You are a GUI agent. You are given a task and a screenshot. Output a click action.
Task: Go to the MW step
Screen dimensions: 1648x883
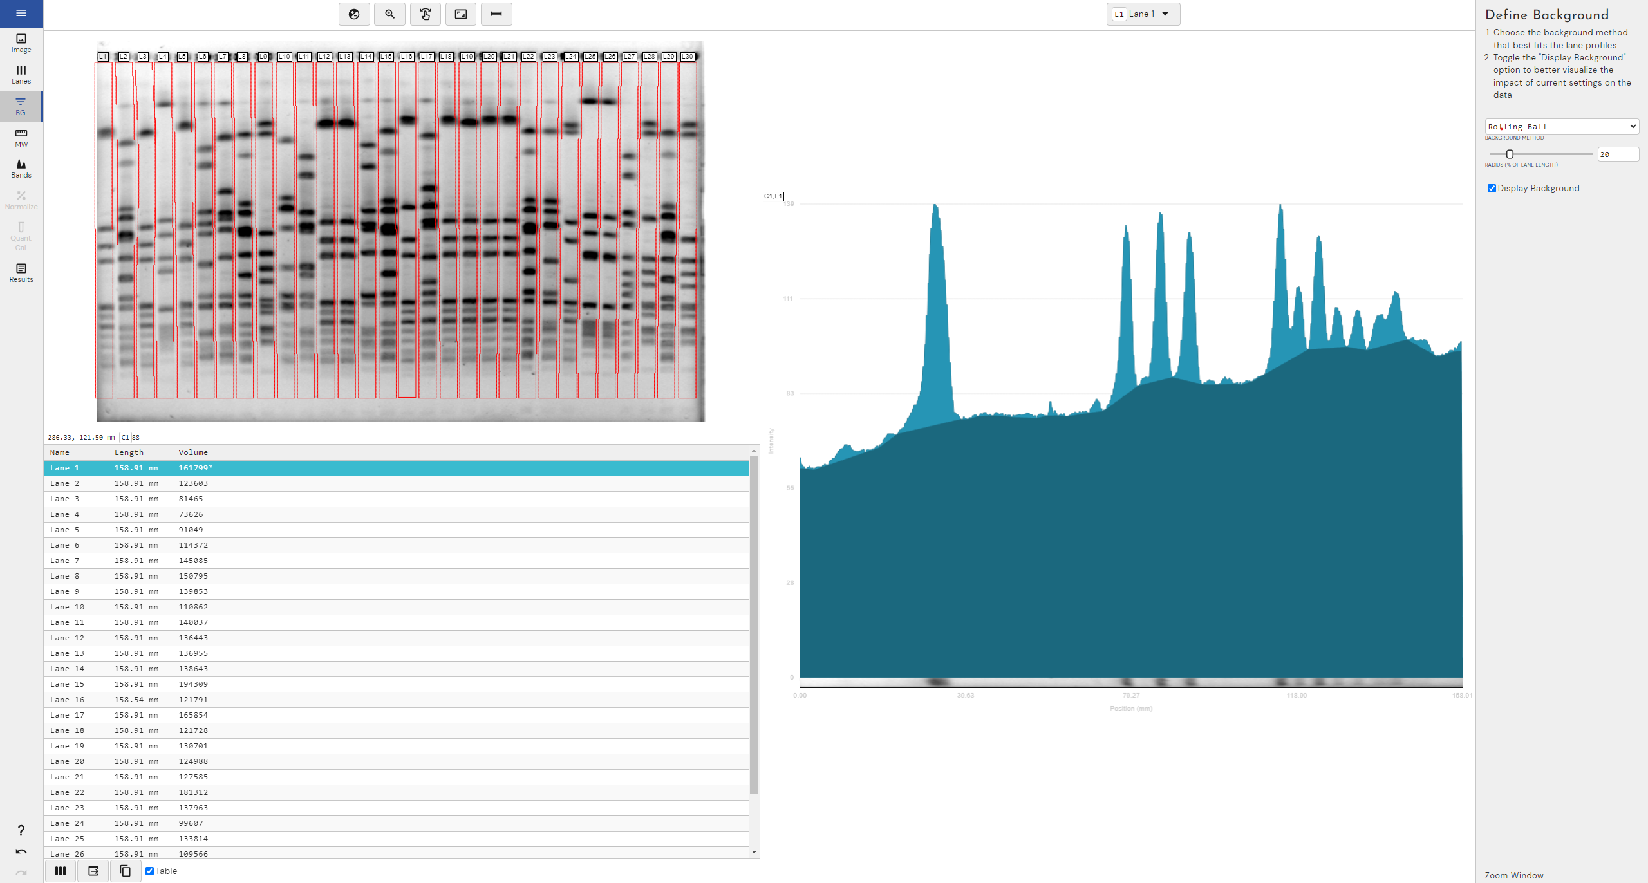21,137
